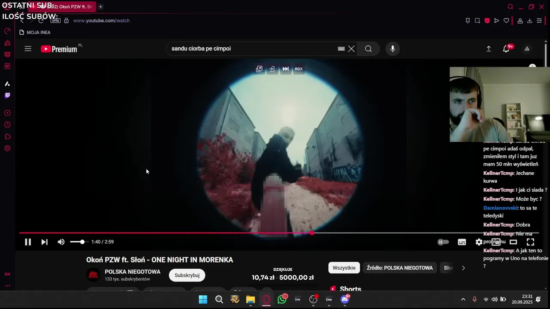Open the YouTube guide hamburger menu

[x=28, y=48]
